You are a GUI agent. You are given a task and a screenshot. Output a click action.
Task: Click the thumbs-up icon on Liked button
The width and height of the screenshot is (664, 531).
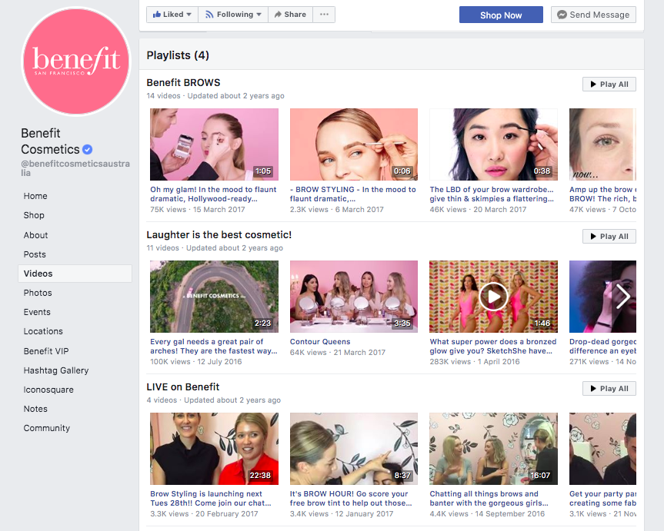pyautogui.click(x=157, y=15)
